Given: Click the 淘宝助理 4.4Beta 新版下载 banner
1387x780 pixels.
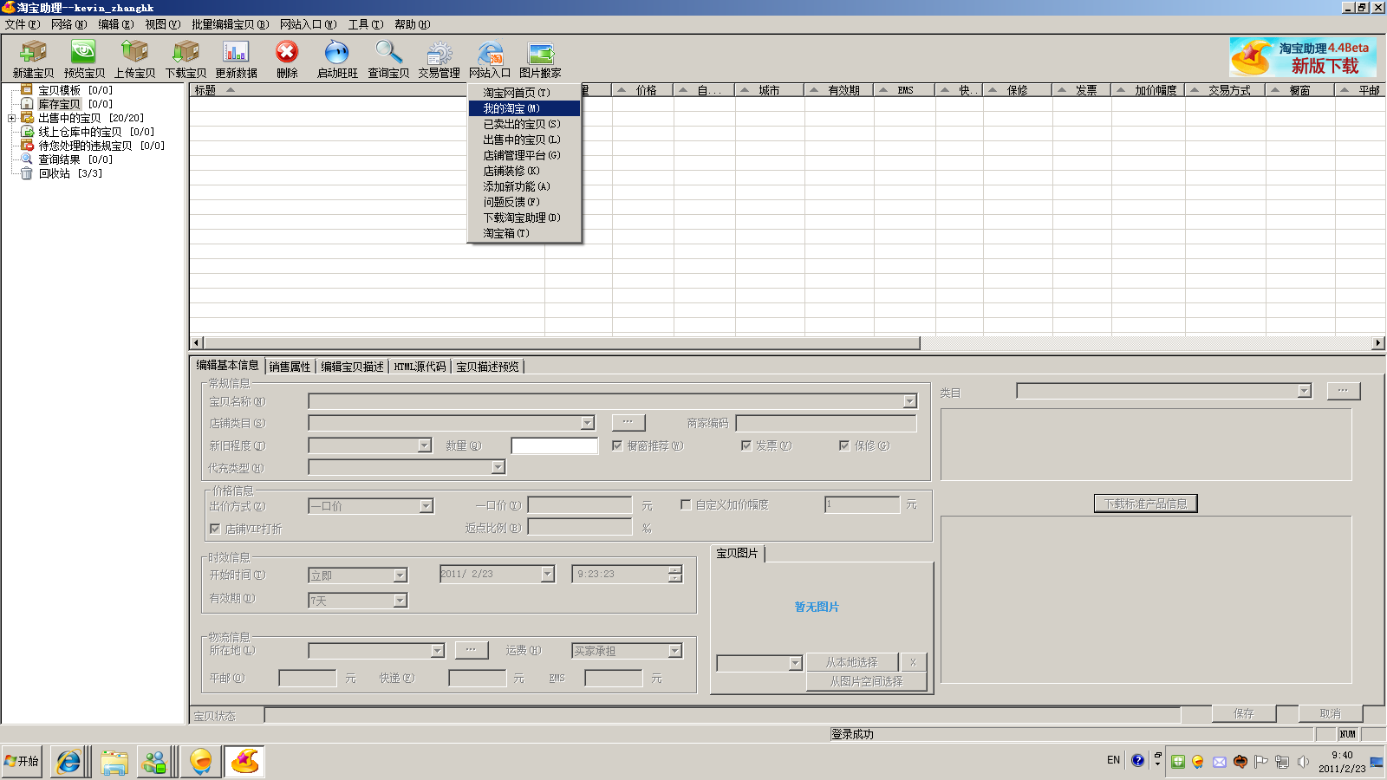Looking at the screenshot, I should [1302, 57].
